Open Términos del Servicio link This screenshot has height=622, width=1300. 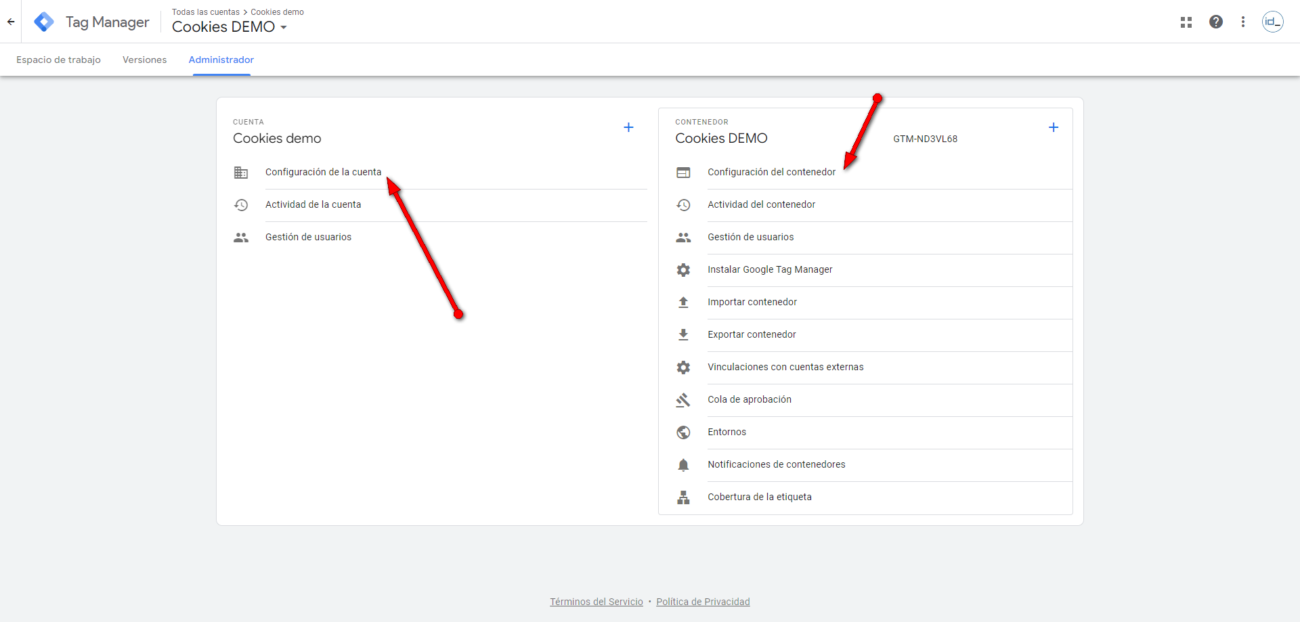pyautogui.click(x=596, y=602)
